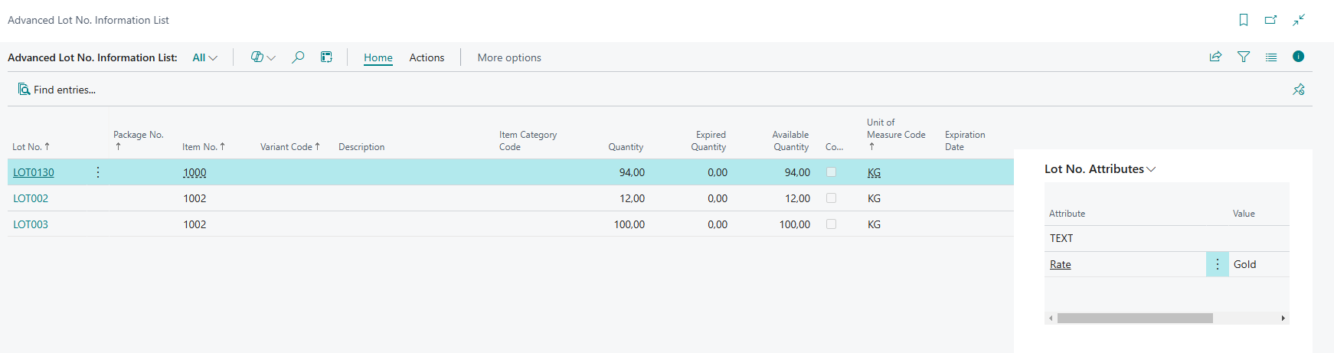Image resolution: width=1334 pixels, height=353 pixels.
Task: Open the Copilot icon dropdown
Action: 263,57
